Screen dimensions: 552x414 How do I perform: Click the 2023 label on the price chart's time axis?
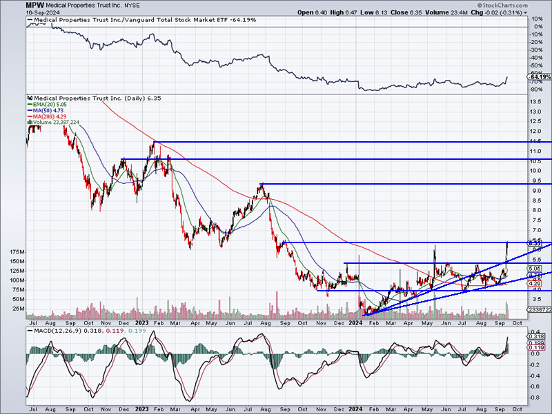[142, 322]
